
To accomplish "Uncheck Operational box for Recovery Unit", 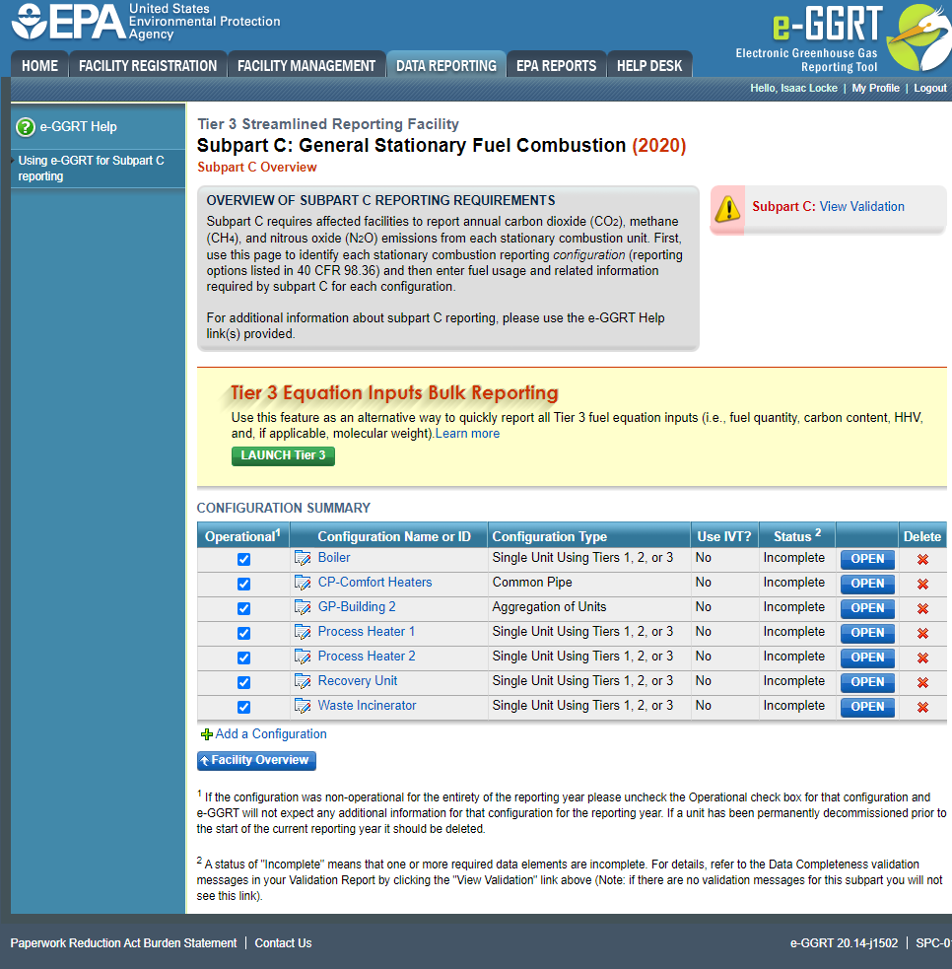I will pos(244,683).
